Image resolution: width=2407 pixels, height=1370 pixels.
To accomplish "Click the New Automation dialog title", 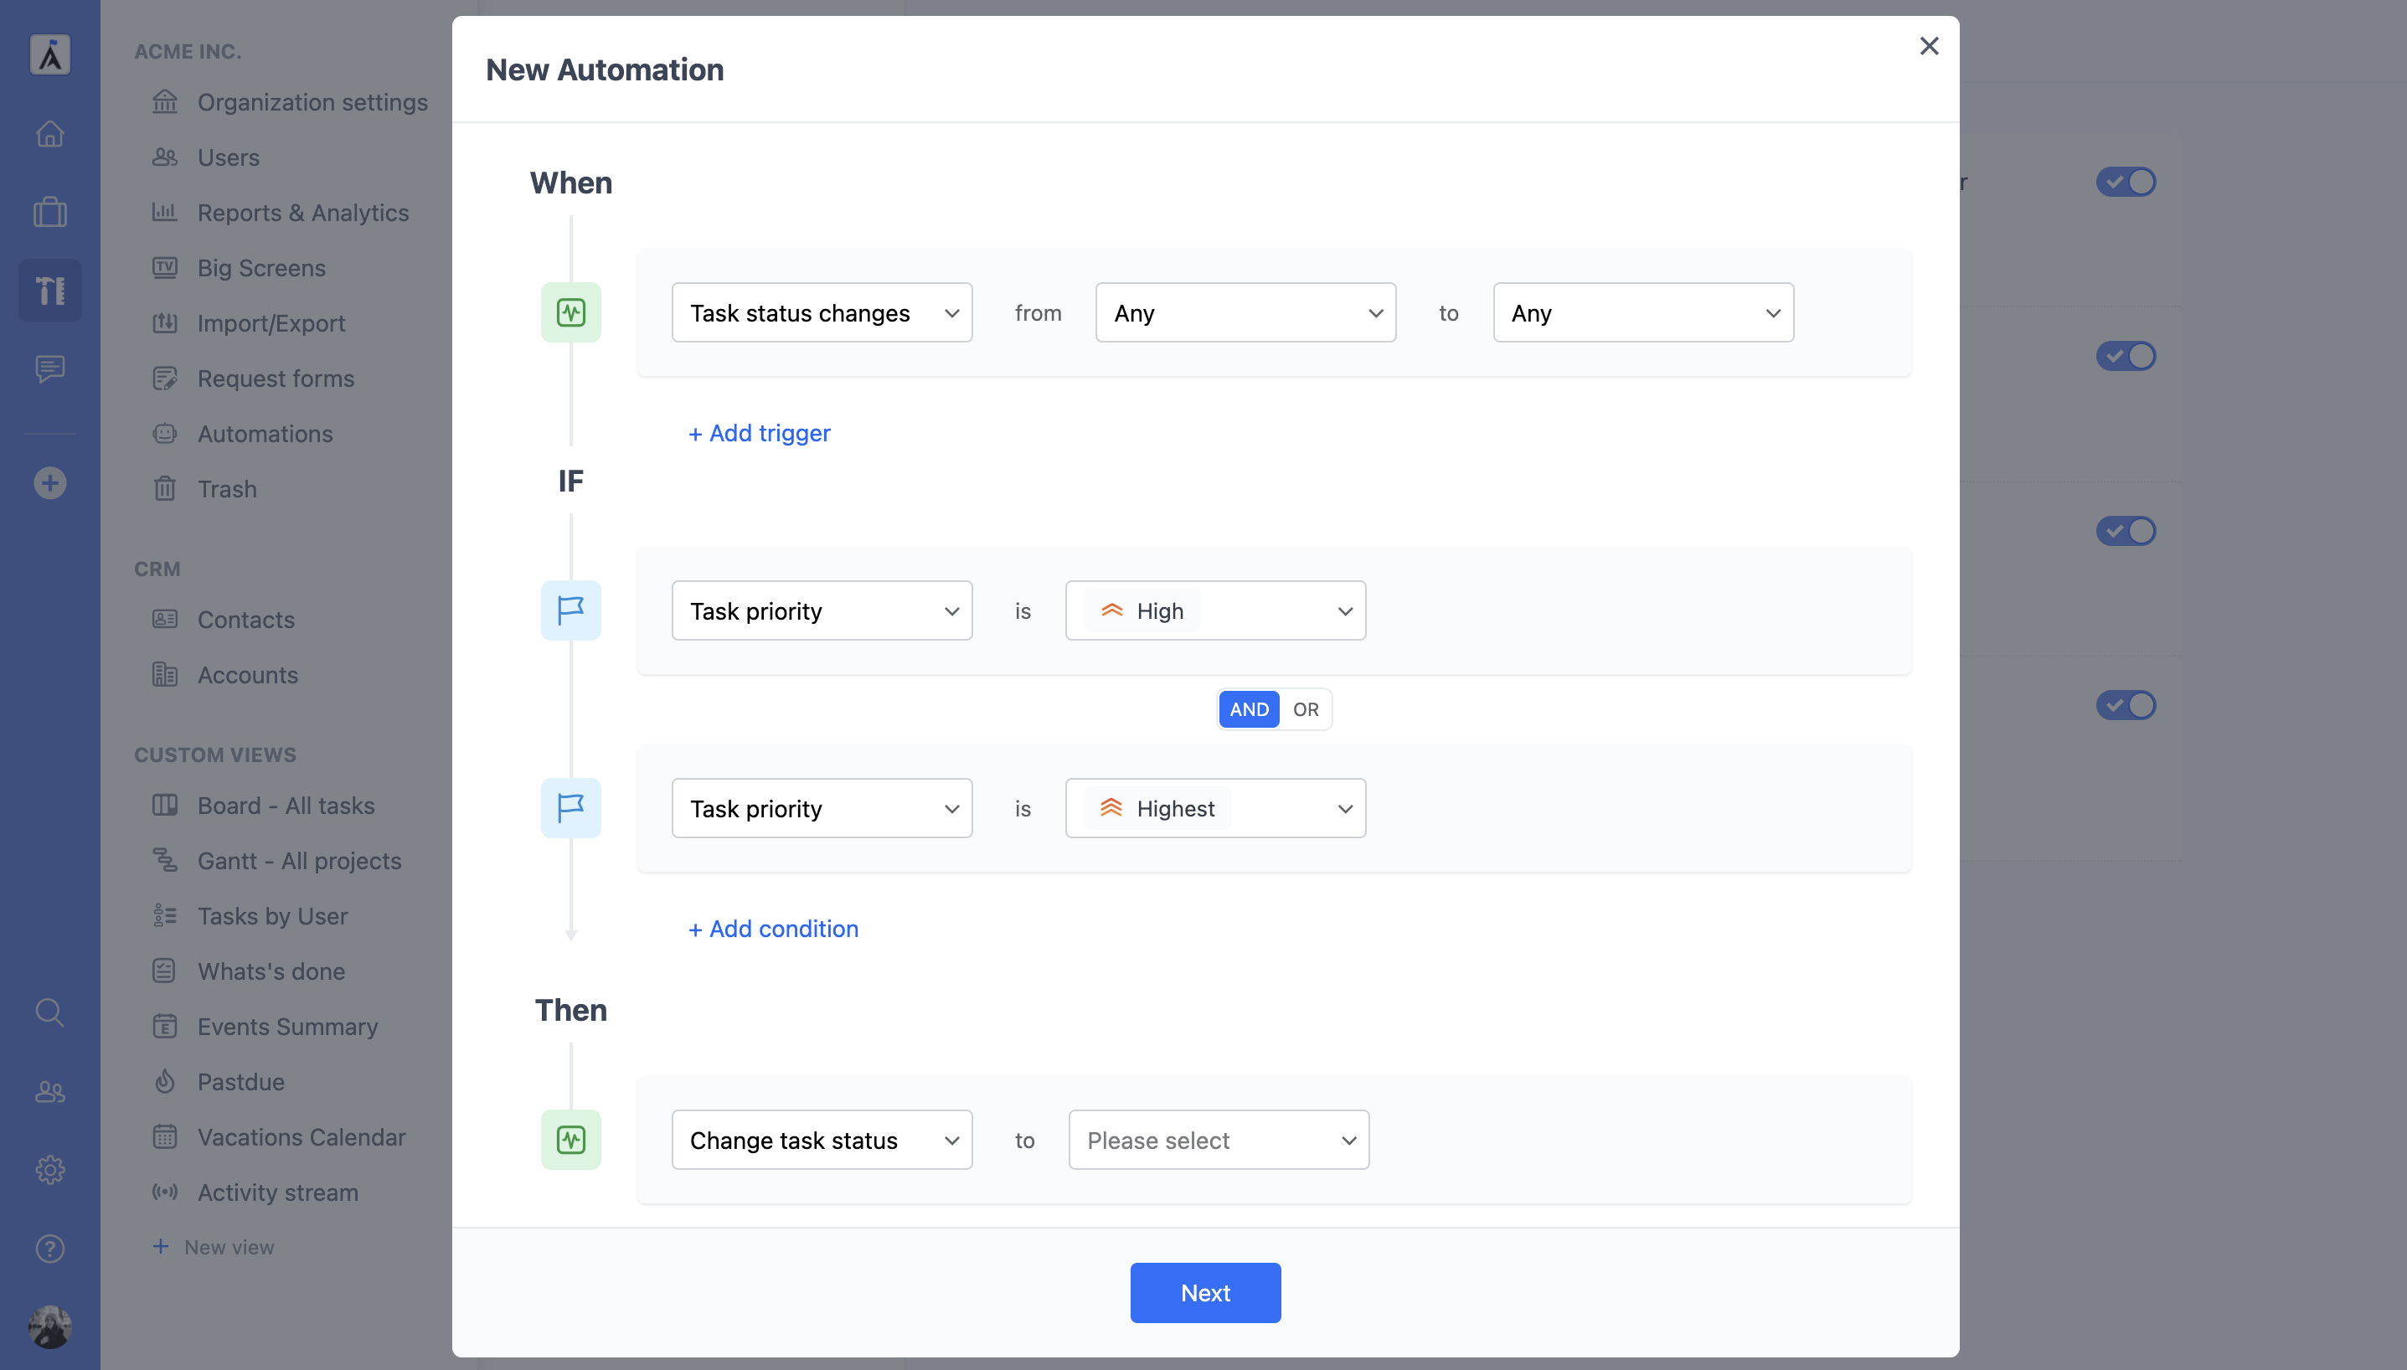I will click(604, 70).
